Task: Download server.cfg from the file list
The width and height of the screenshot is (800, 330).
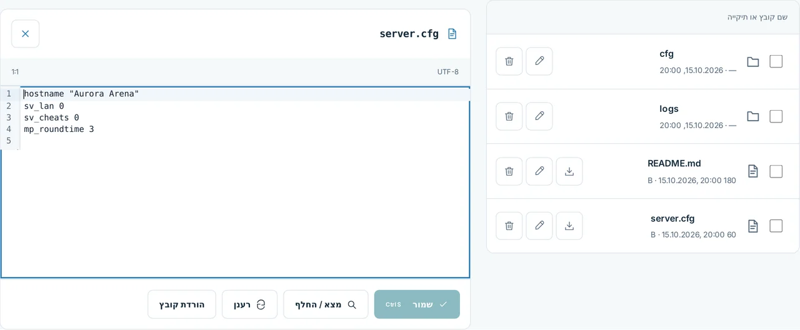Action: click(569, 226)
